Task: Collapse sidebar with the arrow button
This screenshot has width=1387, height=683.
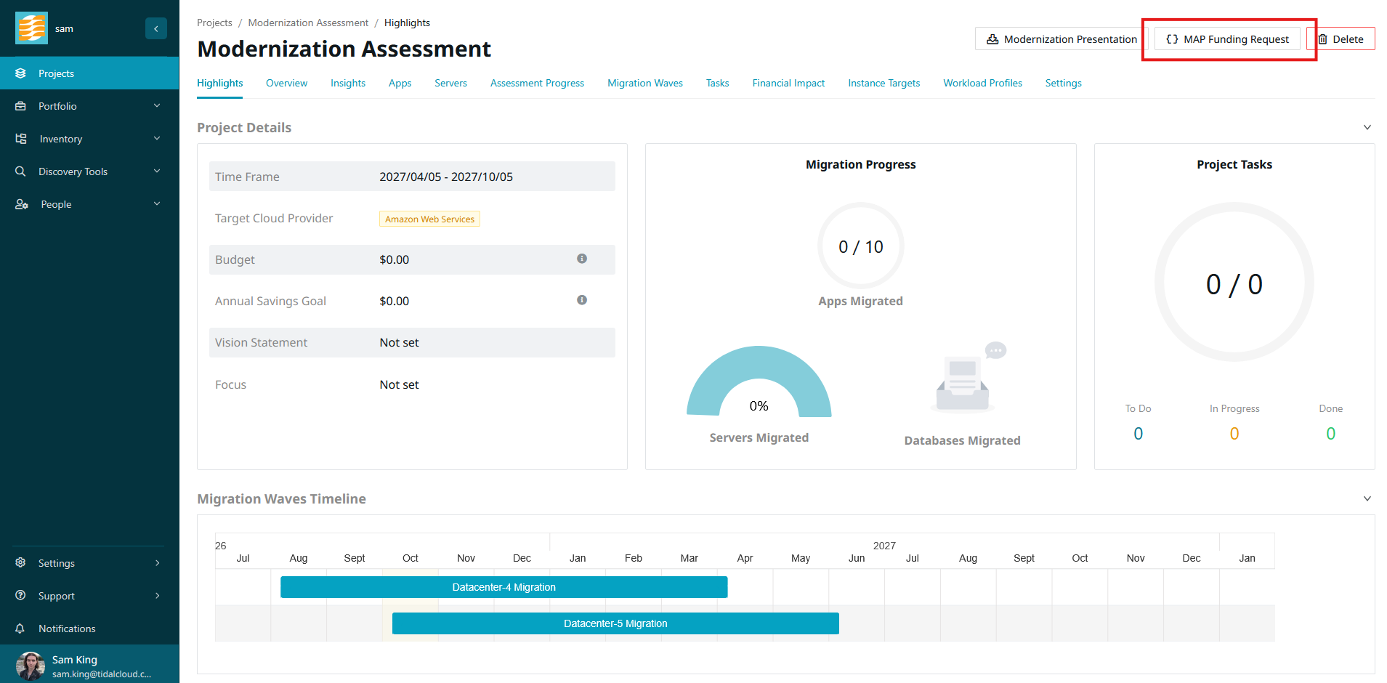Action: 156,28
